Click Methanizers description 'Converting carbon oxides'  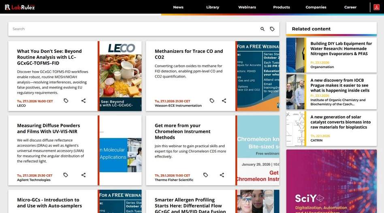coord(188,71)
